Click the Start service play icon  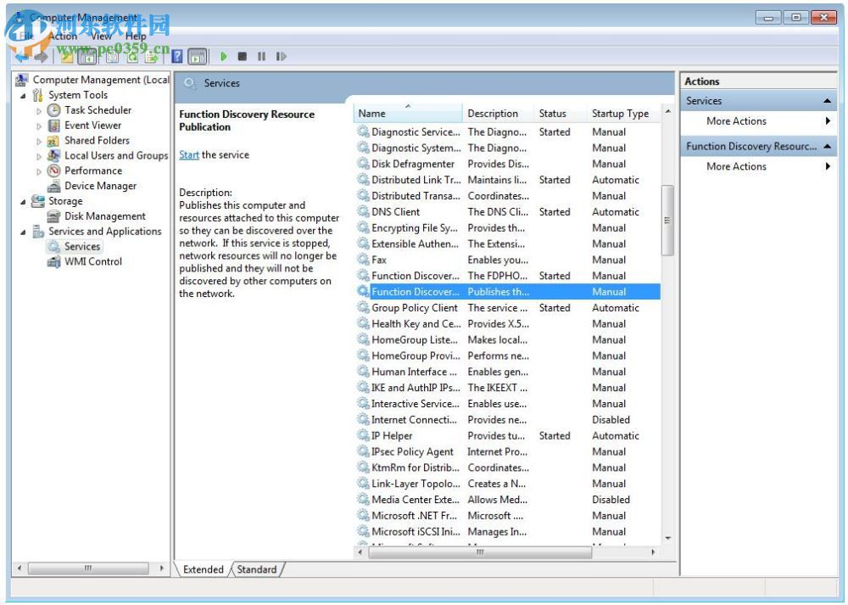point(223,56)
